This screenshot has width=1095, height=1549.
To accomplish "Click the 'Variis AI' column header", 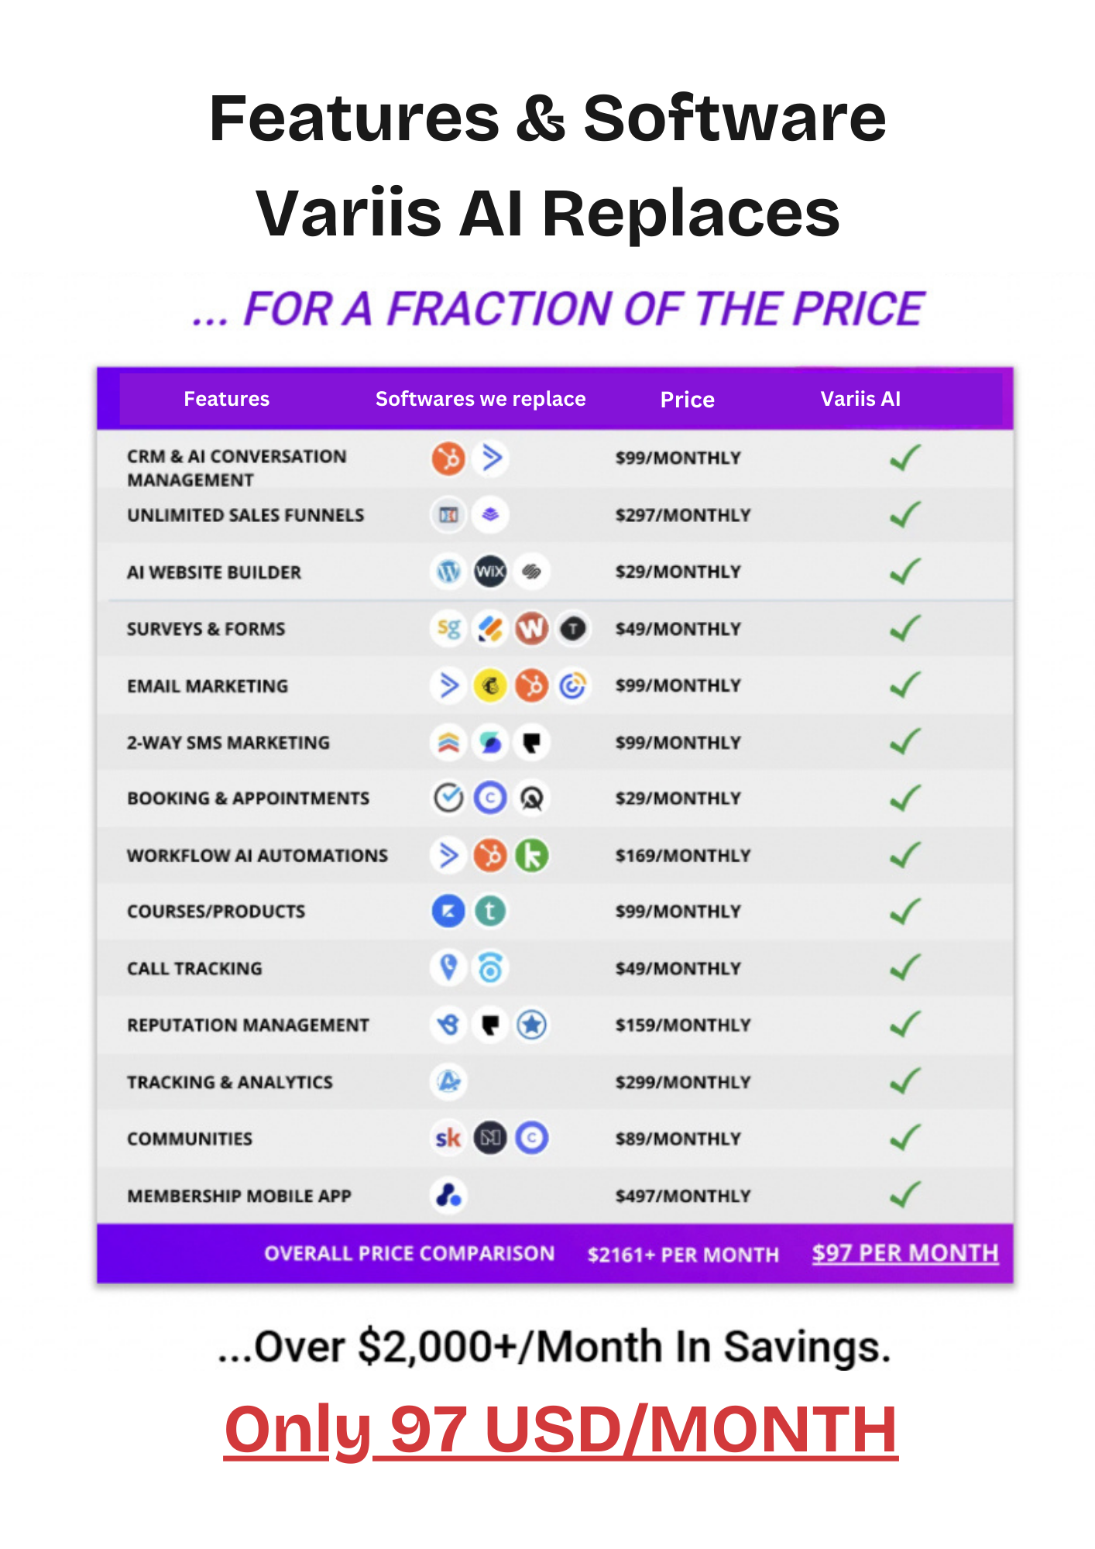I will [x=860, y=399].
